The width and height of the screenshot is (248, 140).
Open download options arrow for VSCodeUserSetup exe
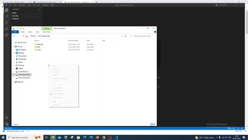[x=28, y=131]
